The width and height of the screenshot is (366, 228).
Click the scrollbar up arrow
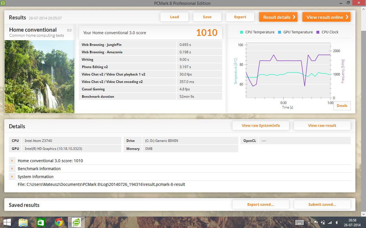coord(364,9)
